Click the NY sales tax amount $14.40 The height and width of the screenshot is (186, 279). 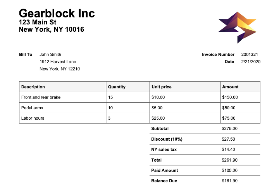click(x=228, y=150)
